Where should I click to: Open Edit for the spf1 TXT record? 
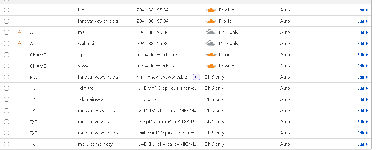363,122
